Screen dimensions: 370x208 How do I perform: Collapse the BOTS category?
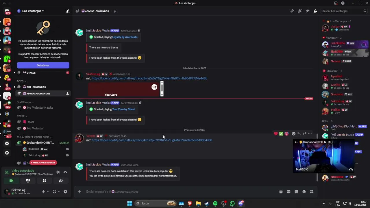[x=21, y=81]
